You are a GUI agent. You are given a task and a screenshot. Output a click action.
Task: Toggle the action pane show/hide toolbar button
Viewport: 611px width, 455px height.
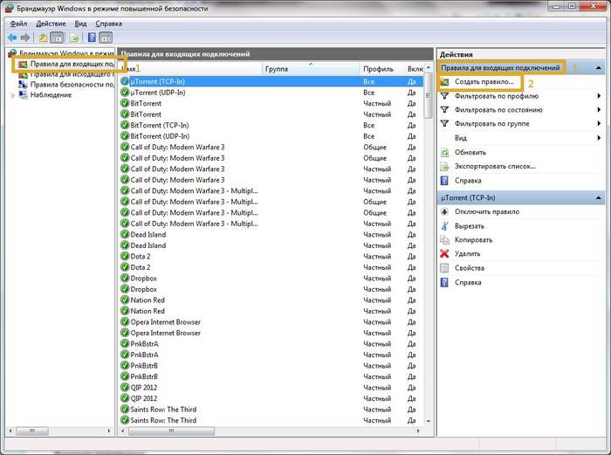[106, 38]
